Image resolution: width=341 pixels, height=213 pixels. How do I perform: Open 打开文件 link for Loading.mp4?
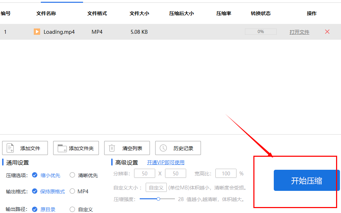point(299,32)
